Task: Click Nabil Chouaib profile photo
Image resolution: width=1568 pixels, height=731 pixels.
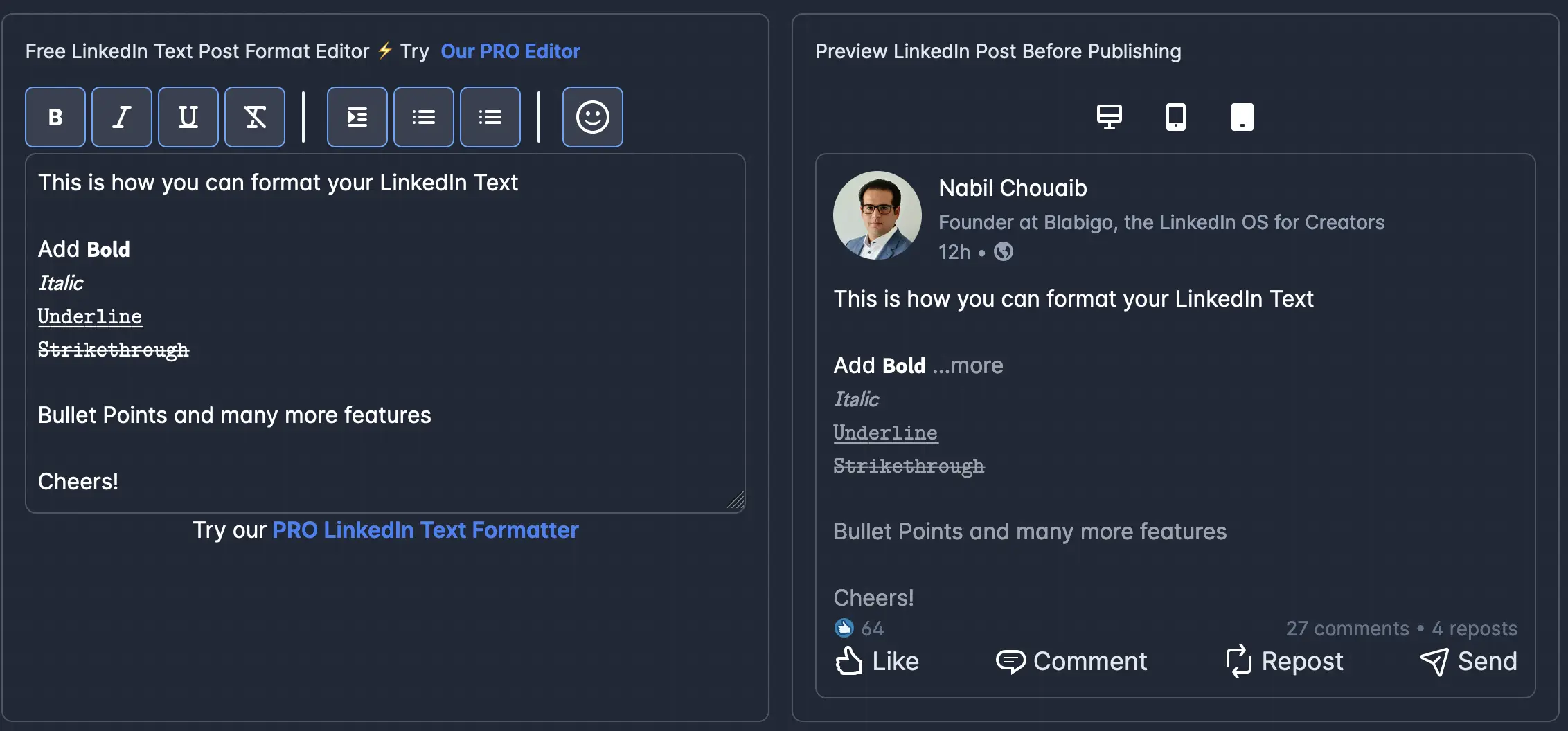Action: pyautogui.click(x=877, y=215)
